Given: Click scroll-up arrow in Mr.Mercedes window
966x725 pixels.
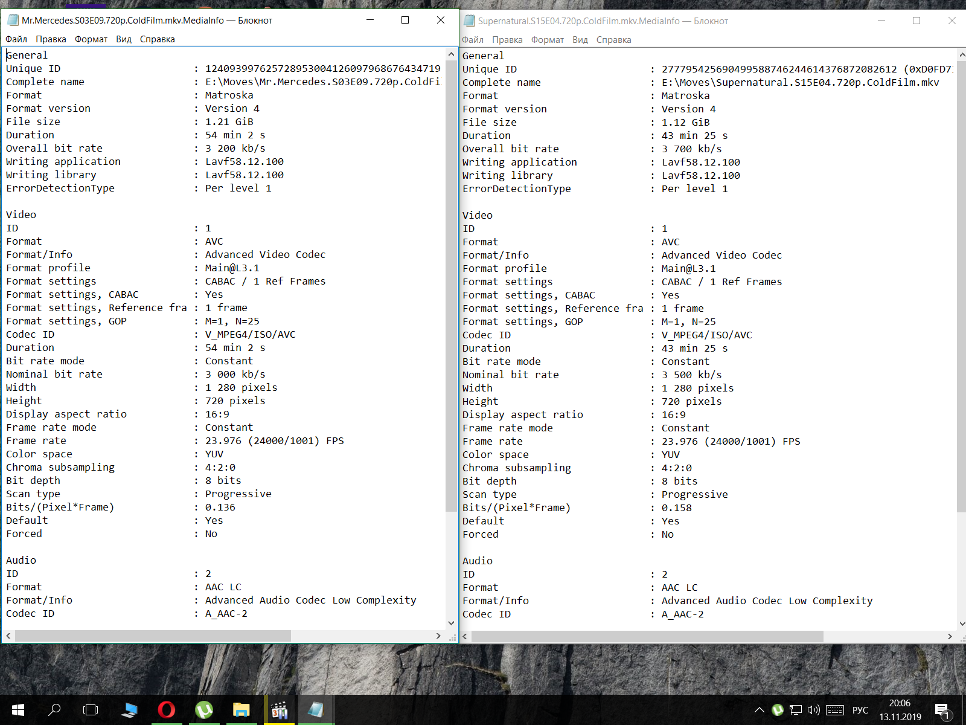Looking at the screenshot, I should (451, 54).
